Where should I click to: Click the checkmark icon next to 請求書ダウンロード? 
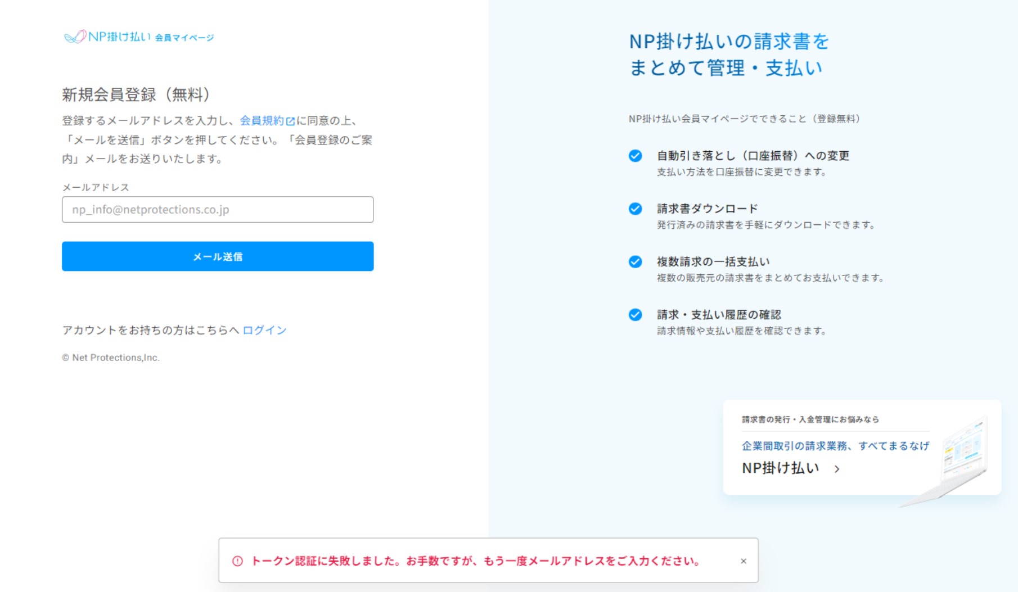click(x=636, y=209)
